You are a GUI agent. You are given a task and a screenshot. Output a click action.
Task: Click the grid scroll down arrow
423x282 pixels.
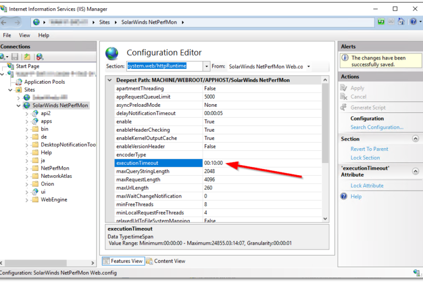[325, 219]
